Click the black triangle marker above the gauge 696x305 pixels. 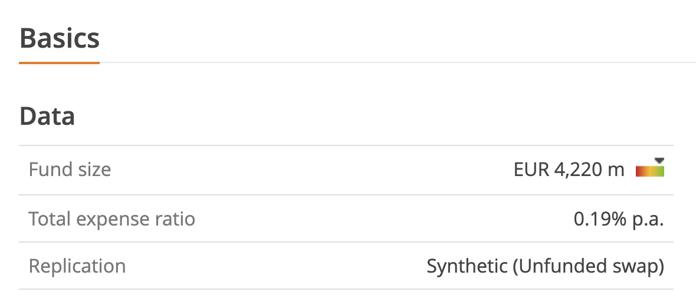click(x=659, y=160)
